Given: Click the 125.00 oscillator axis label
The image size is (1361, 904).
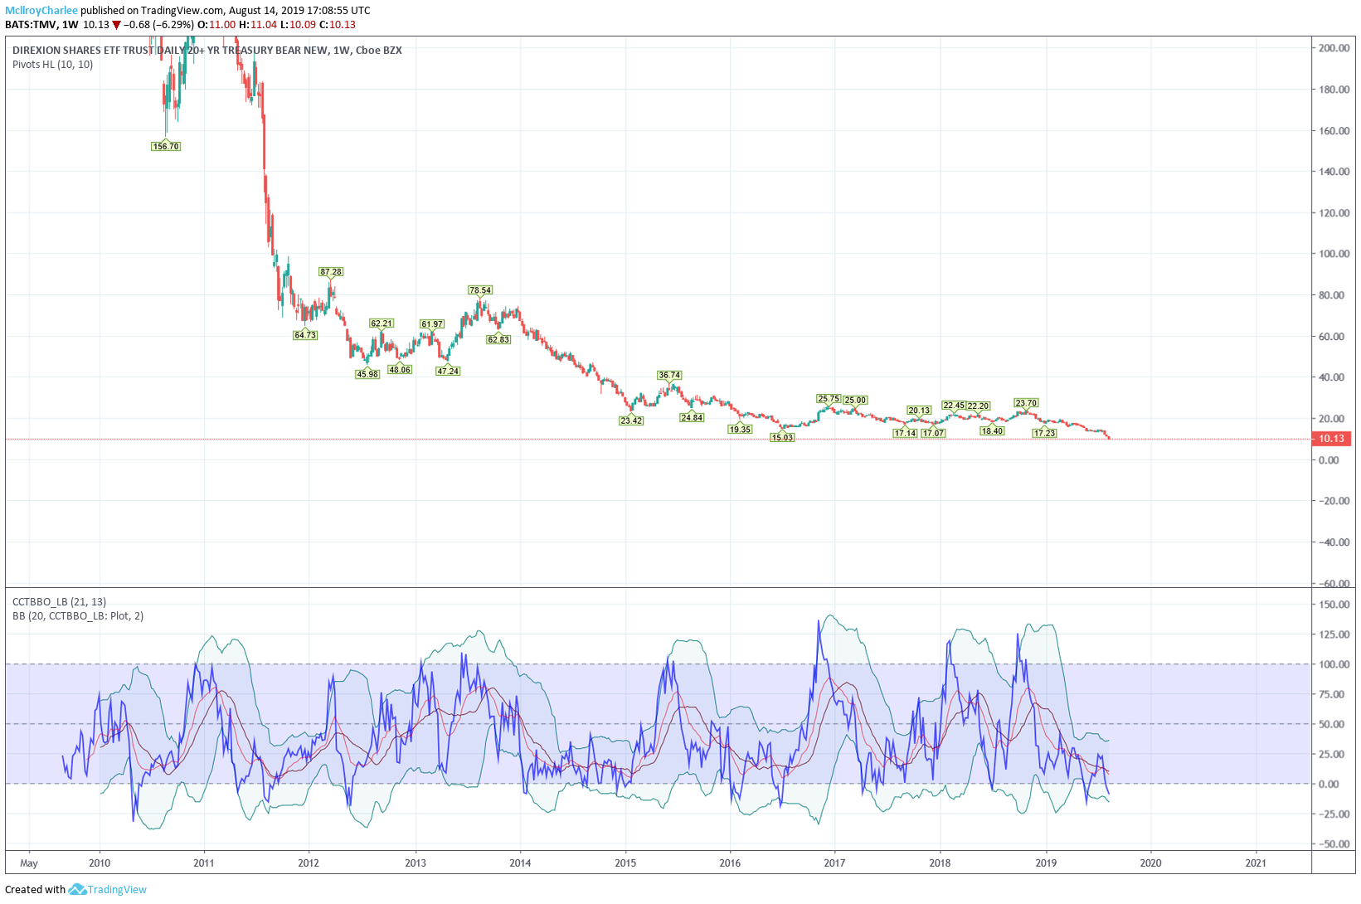Looking at the screenshot, I should point(1334,634).
